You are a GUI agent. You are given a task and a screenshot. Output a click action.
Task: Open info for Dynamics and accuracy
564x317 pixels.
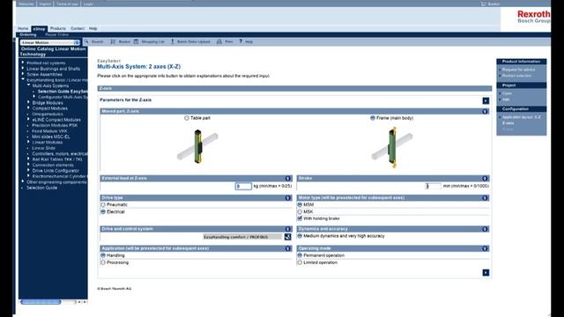pyautogui.click(x=485, y=229)
